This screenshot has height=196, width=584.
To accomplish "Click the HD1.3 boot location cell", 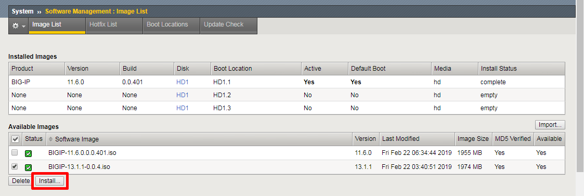I will (222, 108).
